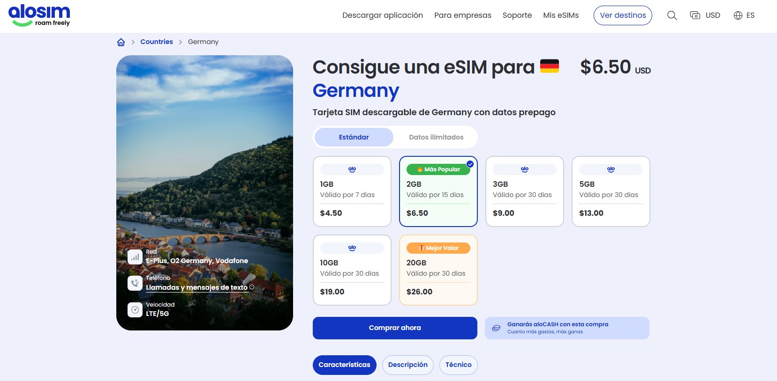Click Cuanto más gastas, más ganas text
The image size is (777, 381).
[x=545, y=332]
